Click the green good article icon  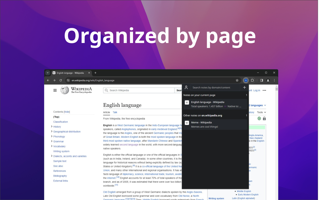[259, 118]
